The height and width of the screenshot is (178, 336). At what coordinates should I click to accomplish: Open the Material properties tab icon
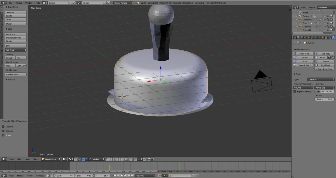pyautogui.click(x=323, y=37)
